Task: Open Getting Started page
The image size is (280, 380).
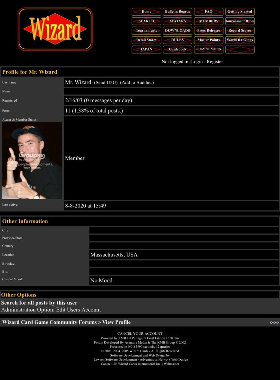Action: 240,12
